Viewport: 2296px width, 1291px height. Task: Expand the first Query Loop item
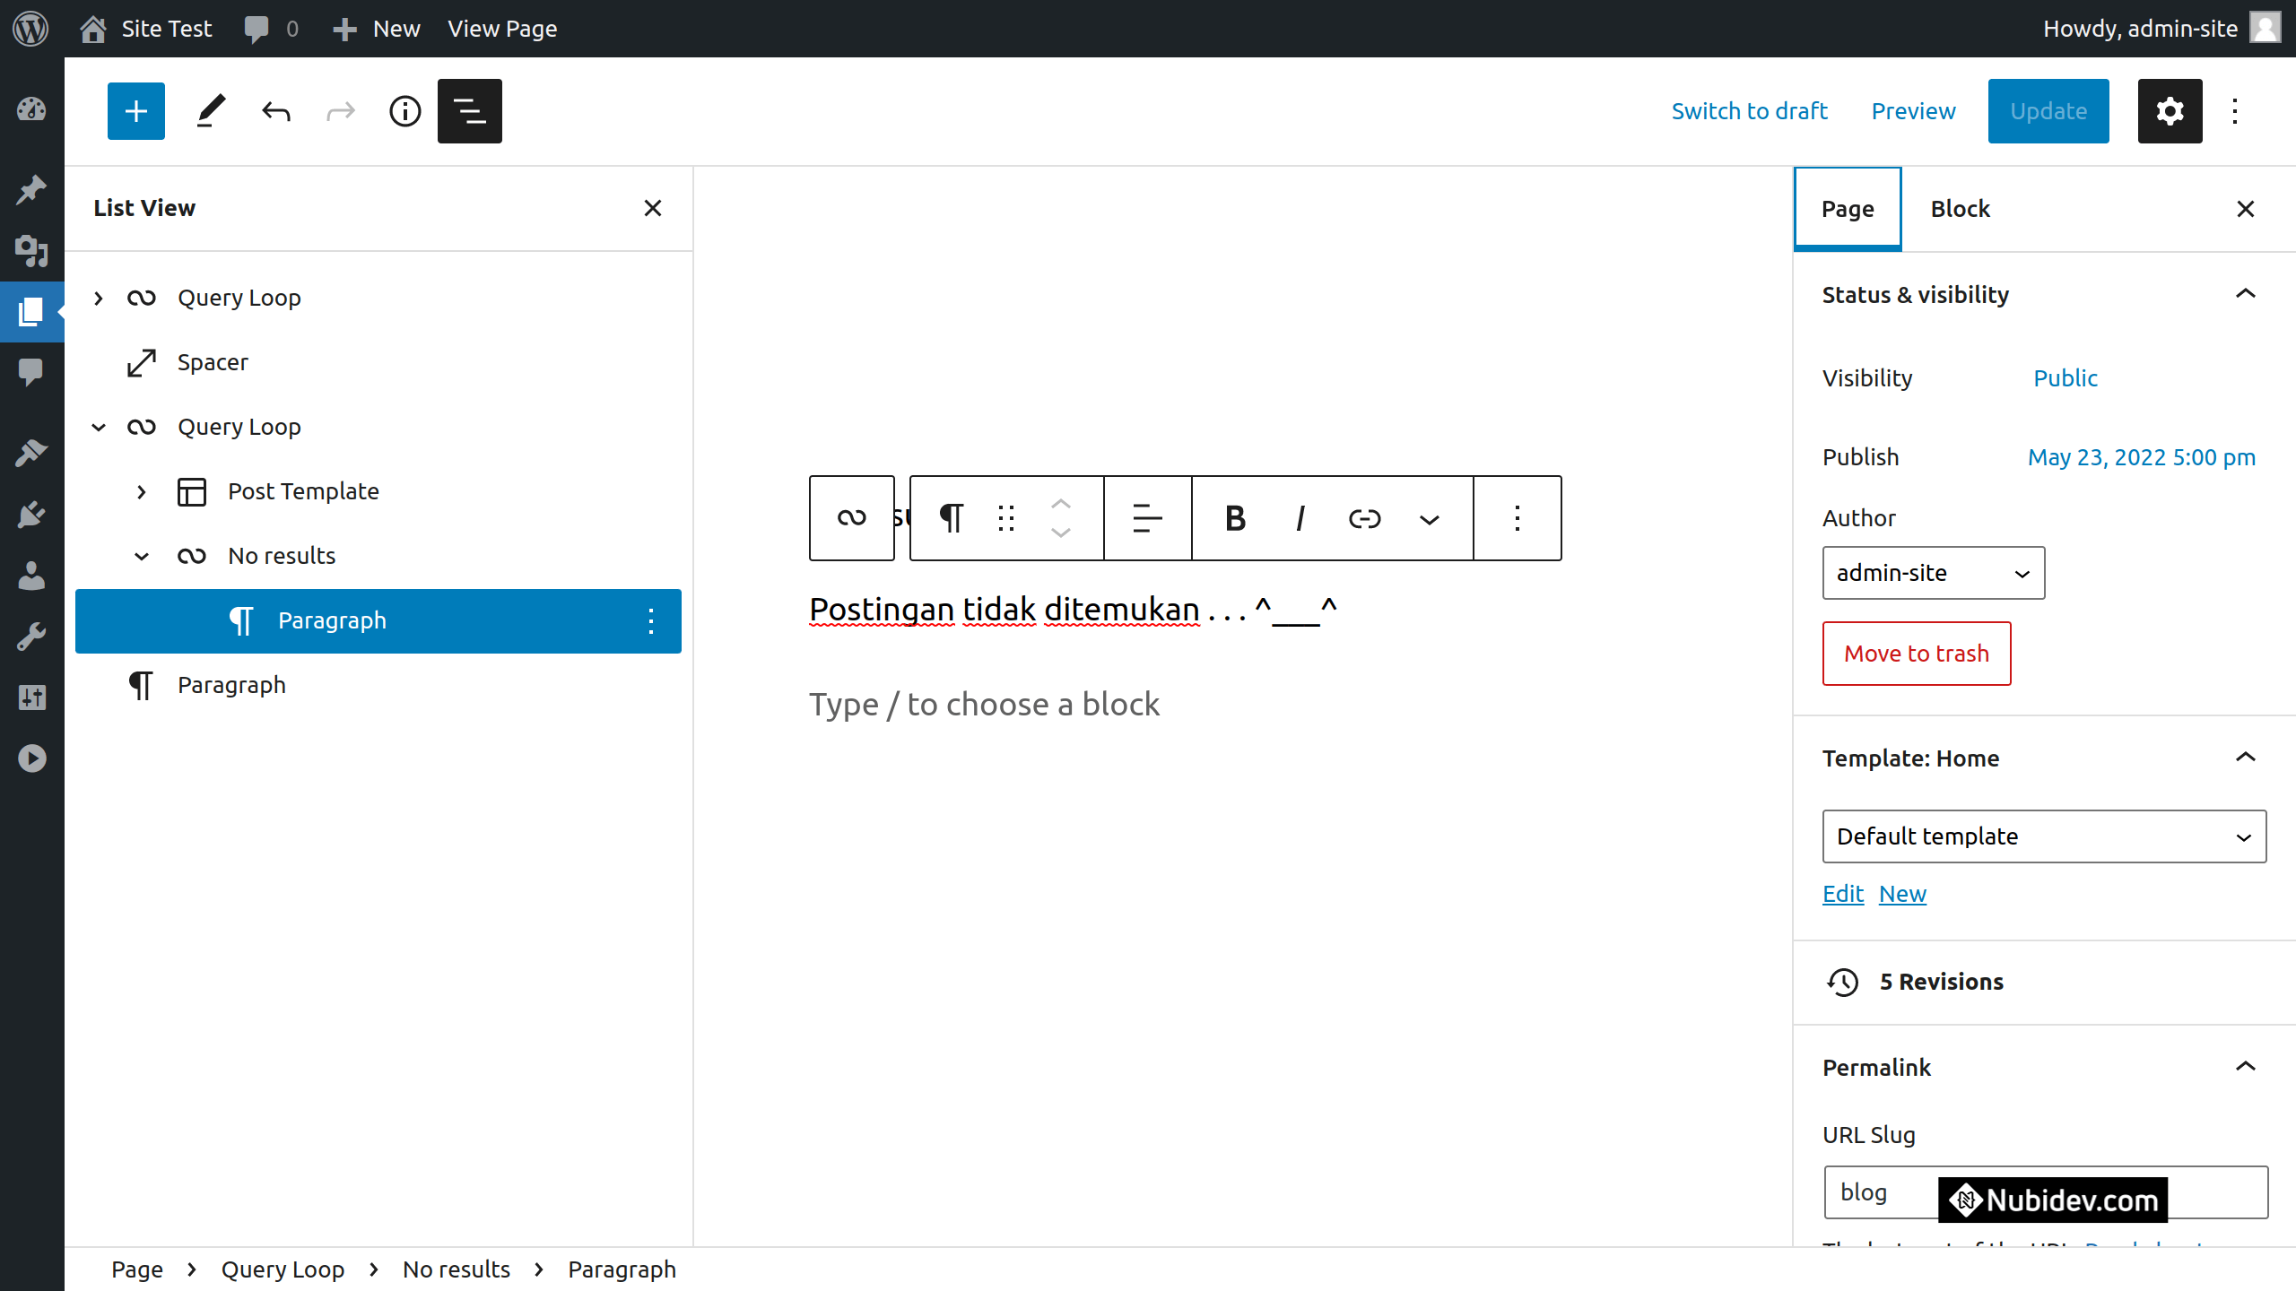99,298
